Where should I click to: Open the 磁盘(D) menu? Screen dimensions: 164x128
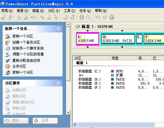coord(38,11)
